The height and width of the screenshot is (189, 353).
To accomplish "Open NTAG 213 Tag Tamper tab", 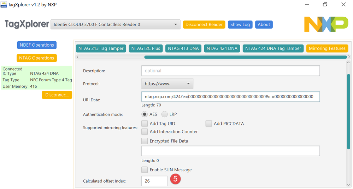I will (101, 48).
